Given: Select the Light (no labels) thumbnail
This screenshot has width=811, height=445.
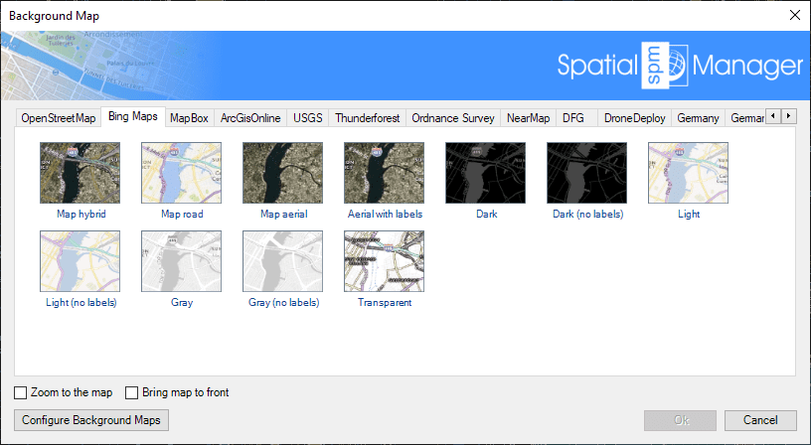Looking at the screenshot, I should point(81,261).
